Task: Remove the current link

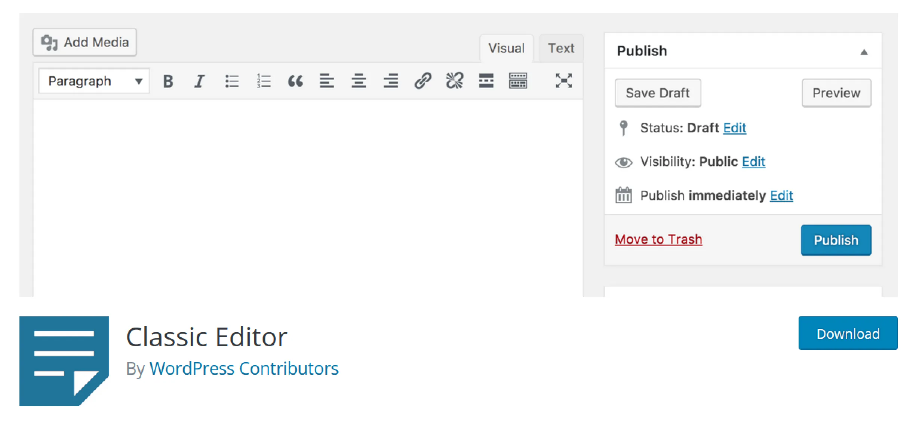Action: point(455,81)
